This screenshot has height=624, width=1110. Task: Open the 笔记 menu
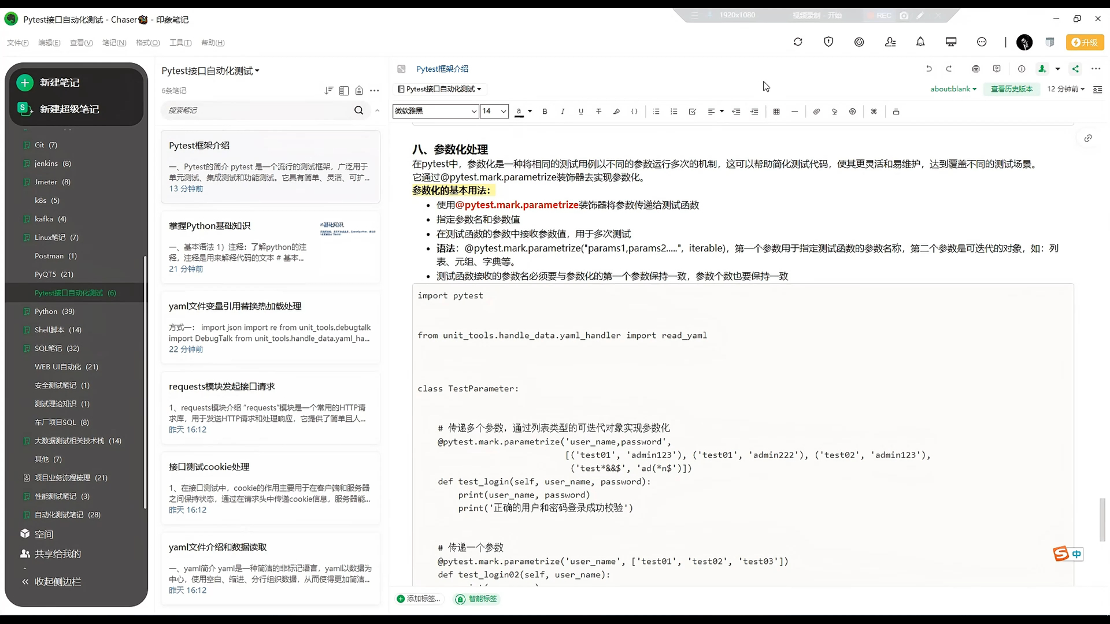(x=114, y=43)
